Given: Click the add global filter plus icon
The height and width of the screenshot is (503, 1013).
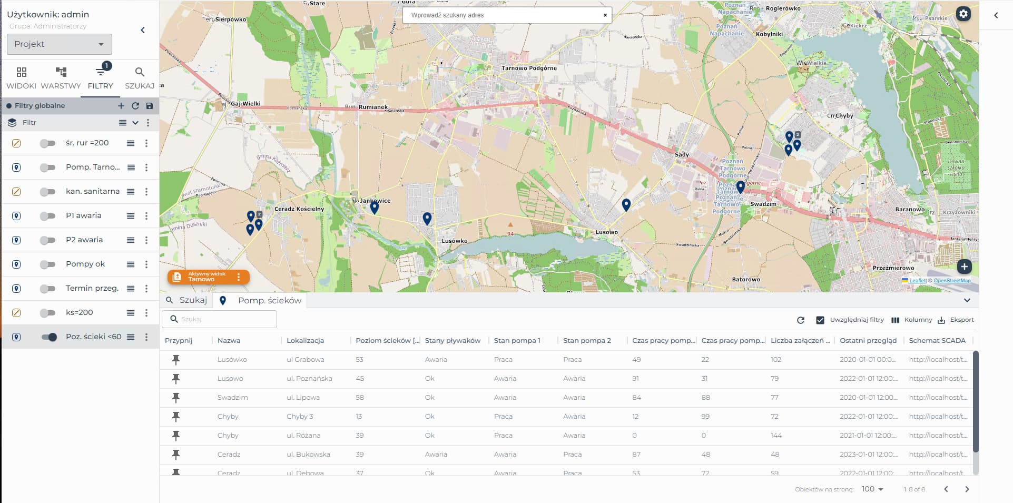Looking at the screenshot, I should pyautogui.click(x=121, y=106).
